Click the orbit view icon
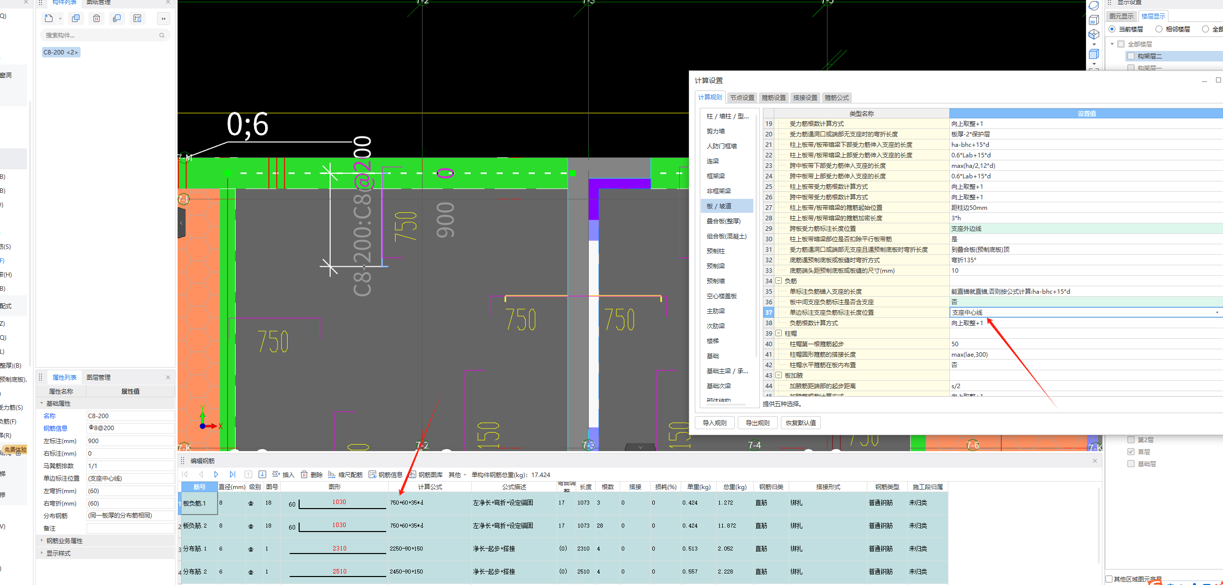The width and height of the screenshot is (1223, 585). point(1094,6)
